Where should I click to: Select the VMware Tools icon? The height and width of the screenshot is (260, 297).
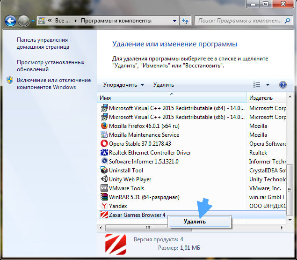click(104, 188)
